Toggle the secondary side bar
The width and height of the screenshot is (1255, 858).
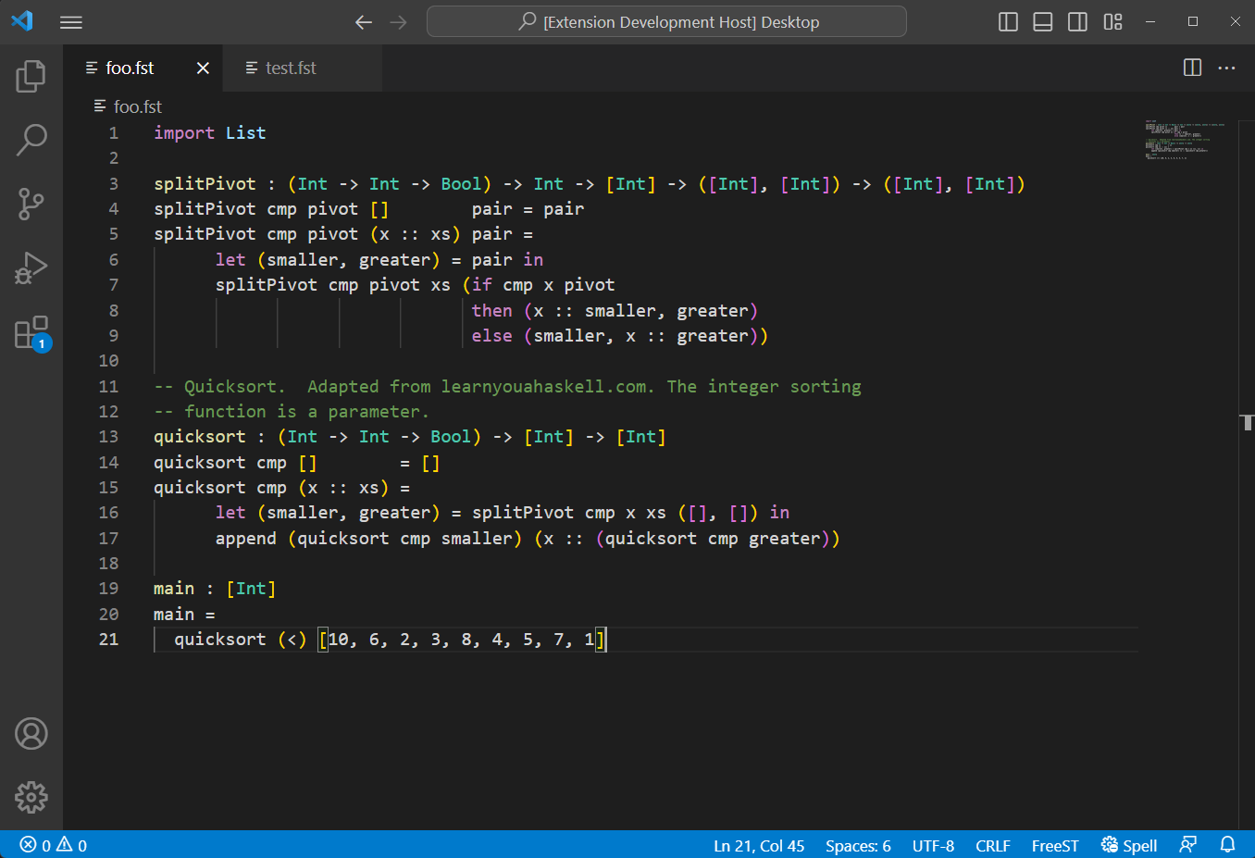click(1076, 21)
